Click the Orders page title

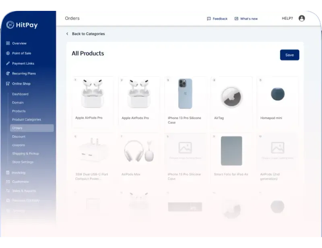72,18
